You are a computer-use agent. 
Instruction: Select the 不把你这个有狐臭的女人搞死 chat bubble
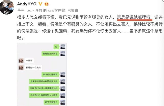point(44,95)
